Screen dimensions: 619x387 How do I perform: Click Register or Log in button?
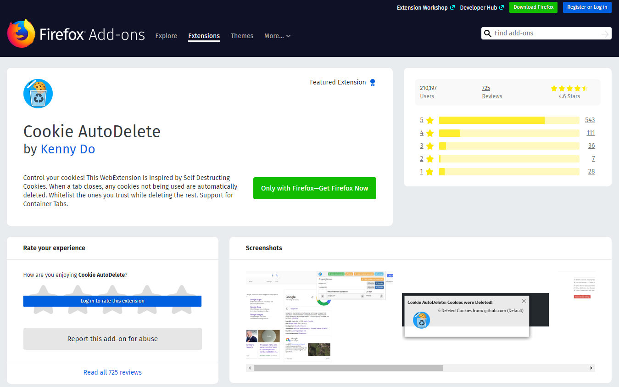coord(587,7)
